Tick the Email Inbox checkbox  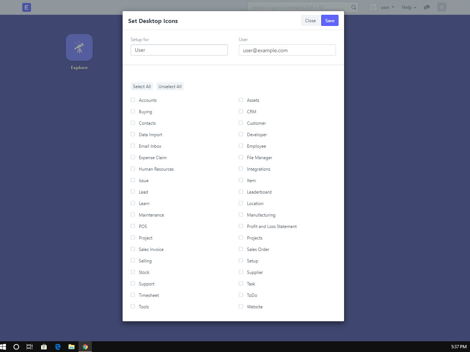(133, 146)
